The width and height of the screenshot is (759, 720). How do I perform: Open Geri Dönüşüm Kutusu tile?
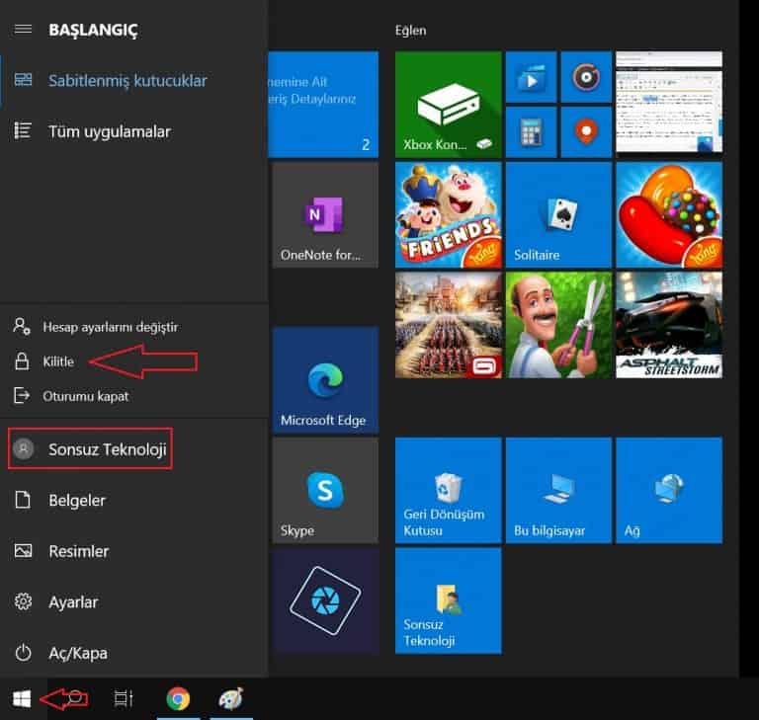(449, 490)
